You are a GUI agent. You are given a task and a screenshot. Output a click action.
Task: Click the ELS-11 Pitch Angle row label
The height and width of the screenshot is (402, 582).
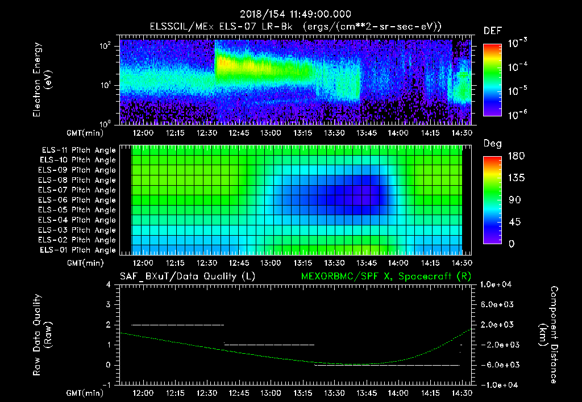(x=78, y=150)
